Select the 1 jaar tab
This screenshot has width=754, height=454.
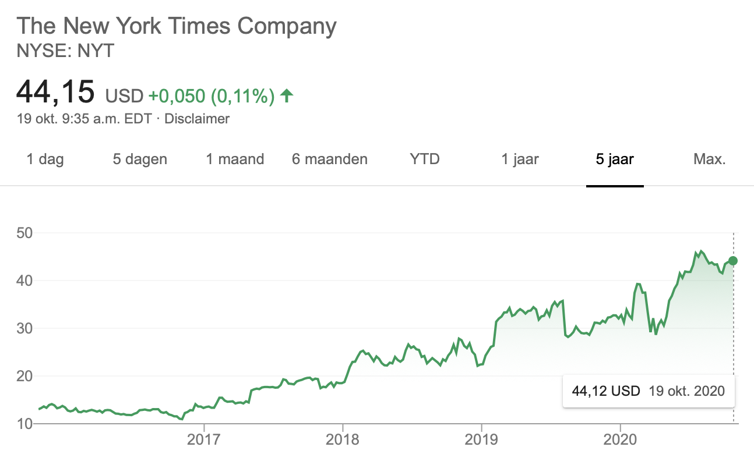[x=520, y=159]
